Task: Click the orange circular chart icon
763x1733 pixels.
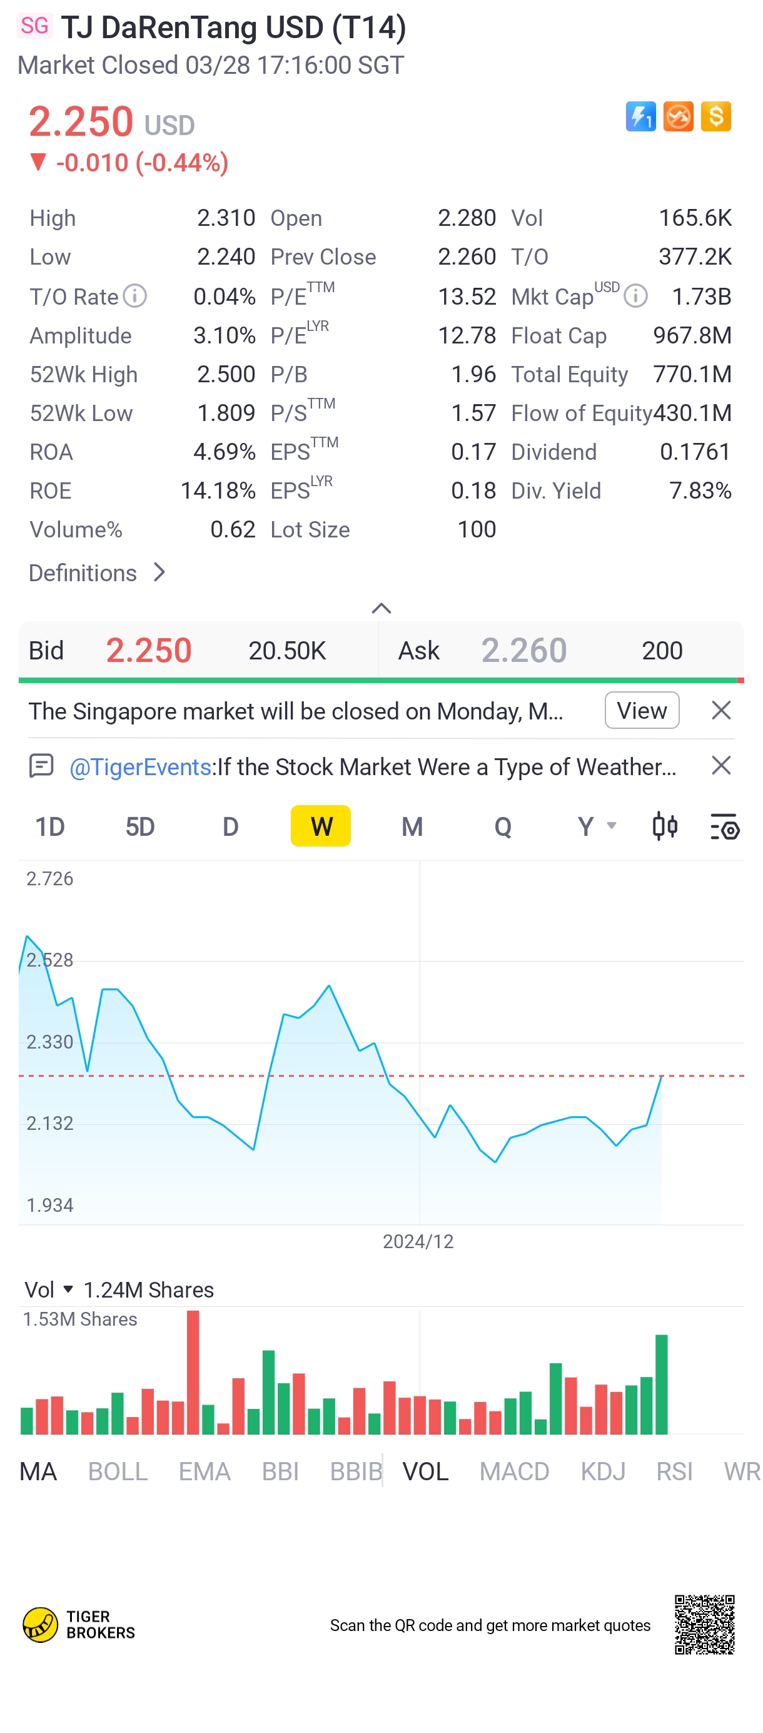Action: pos(677,116)
